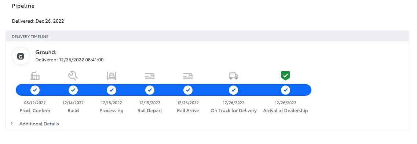This screenshot has height=144, width=417.
Task: Select the Arrival at Dealership checkmark
Action: pos(285,90)
